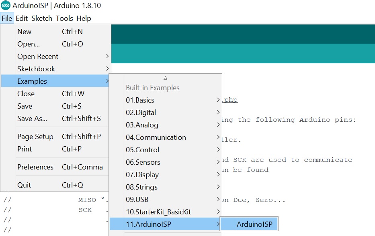This screenshot has height=236, width=375.
Task: Click the scroll-up triangle in the Examples list
Action: click(x=165, y=78)
